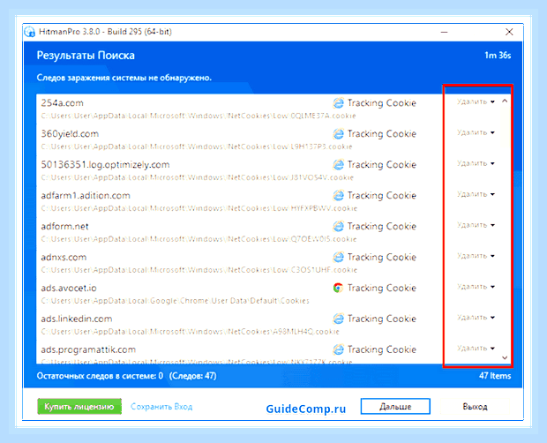
Task: Click the IE icon for ads.linkedin.com
Action: click(338, 319)
